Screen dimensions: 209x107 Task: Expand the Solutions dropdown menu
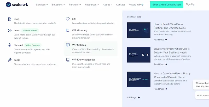pyautogui.click(x=58, y=5)
